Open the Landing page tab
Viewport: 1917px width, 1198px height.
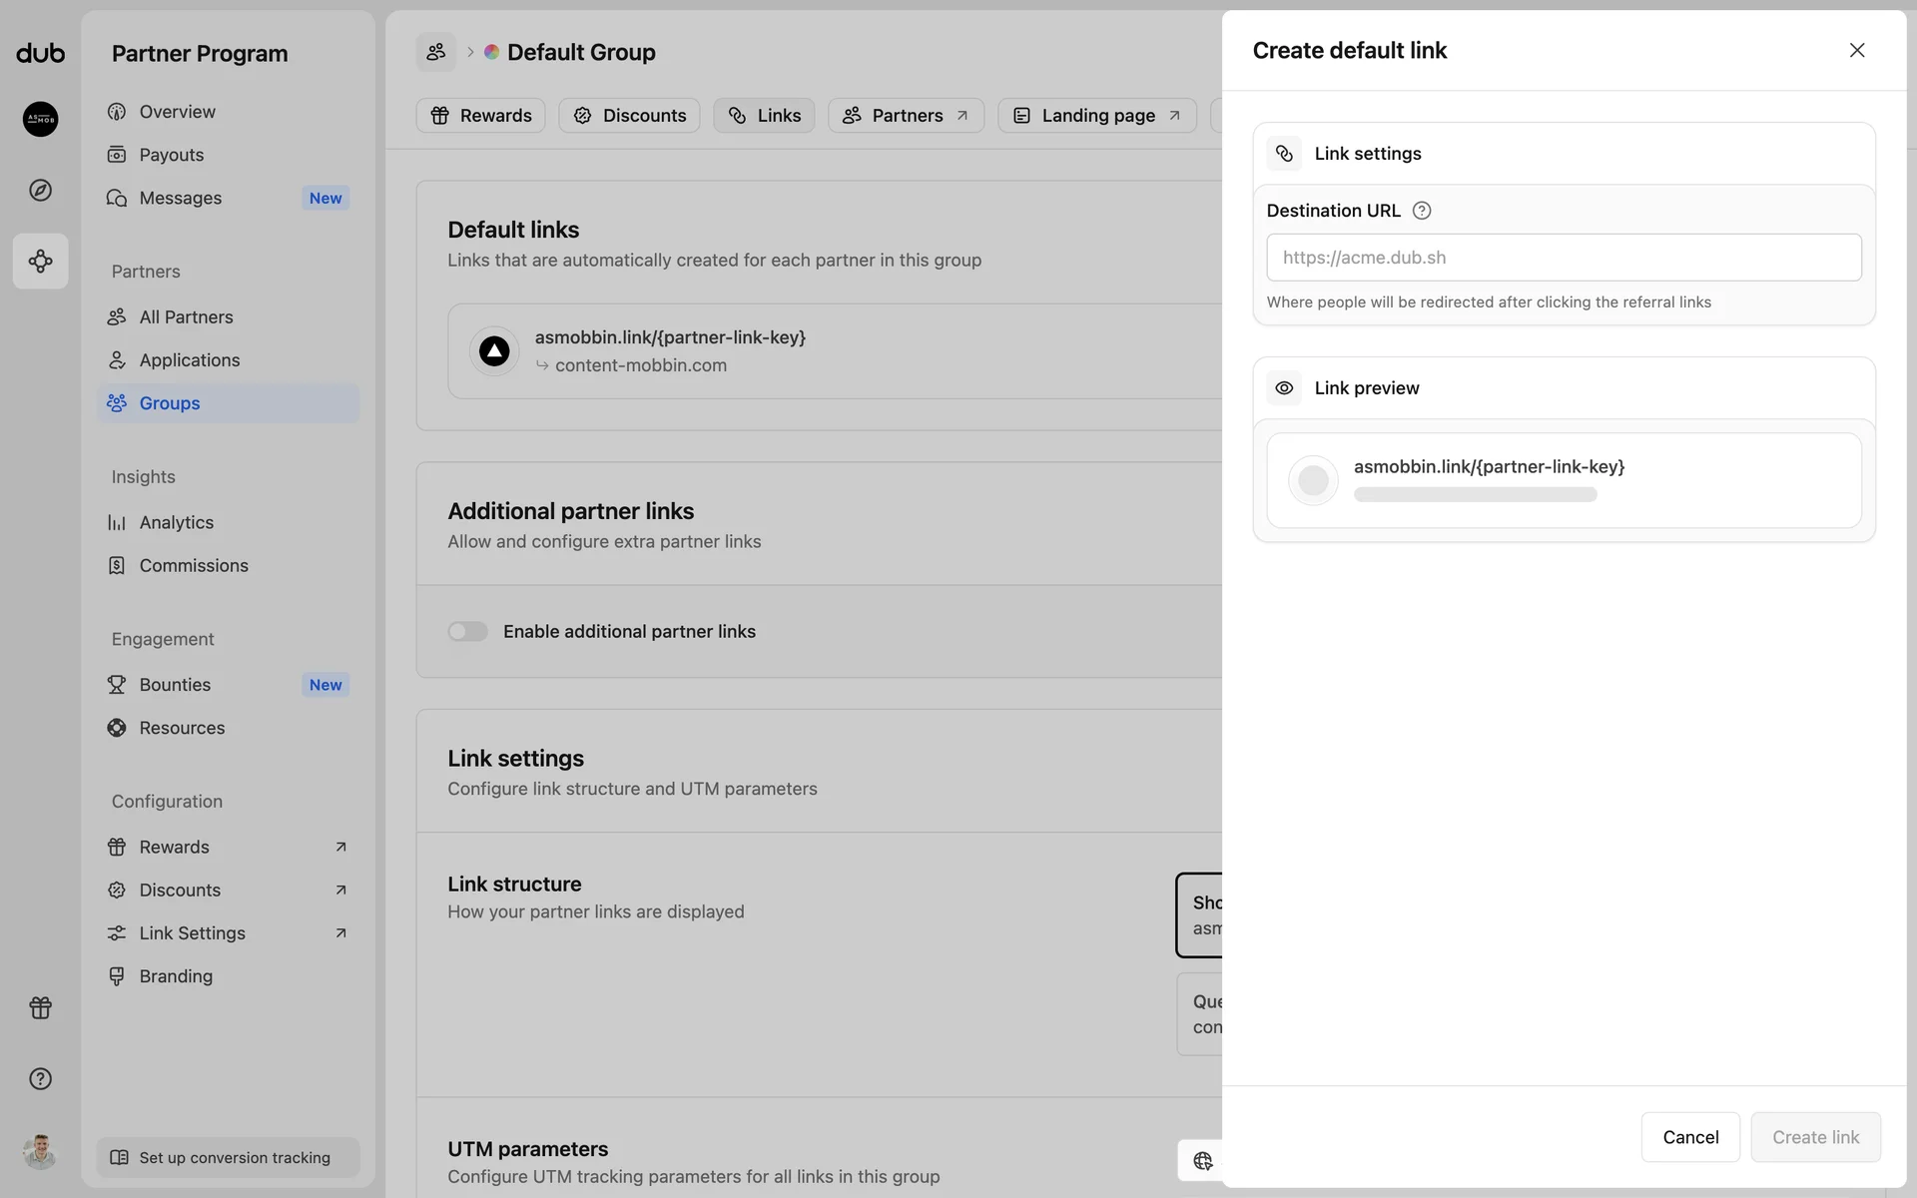(1096, 116)
